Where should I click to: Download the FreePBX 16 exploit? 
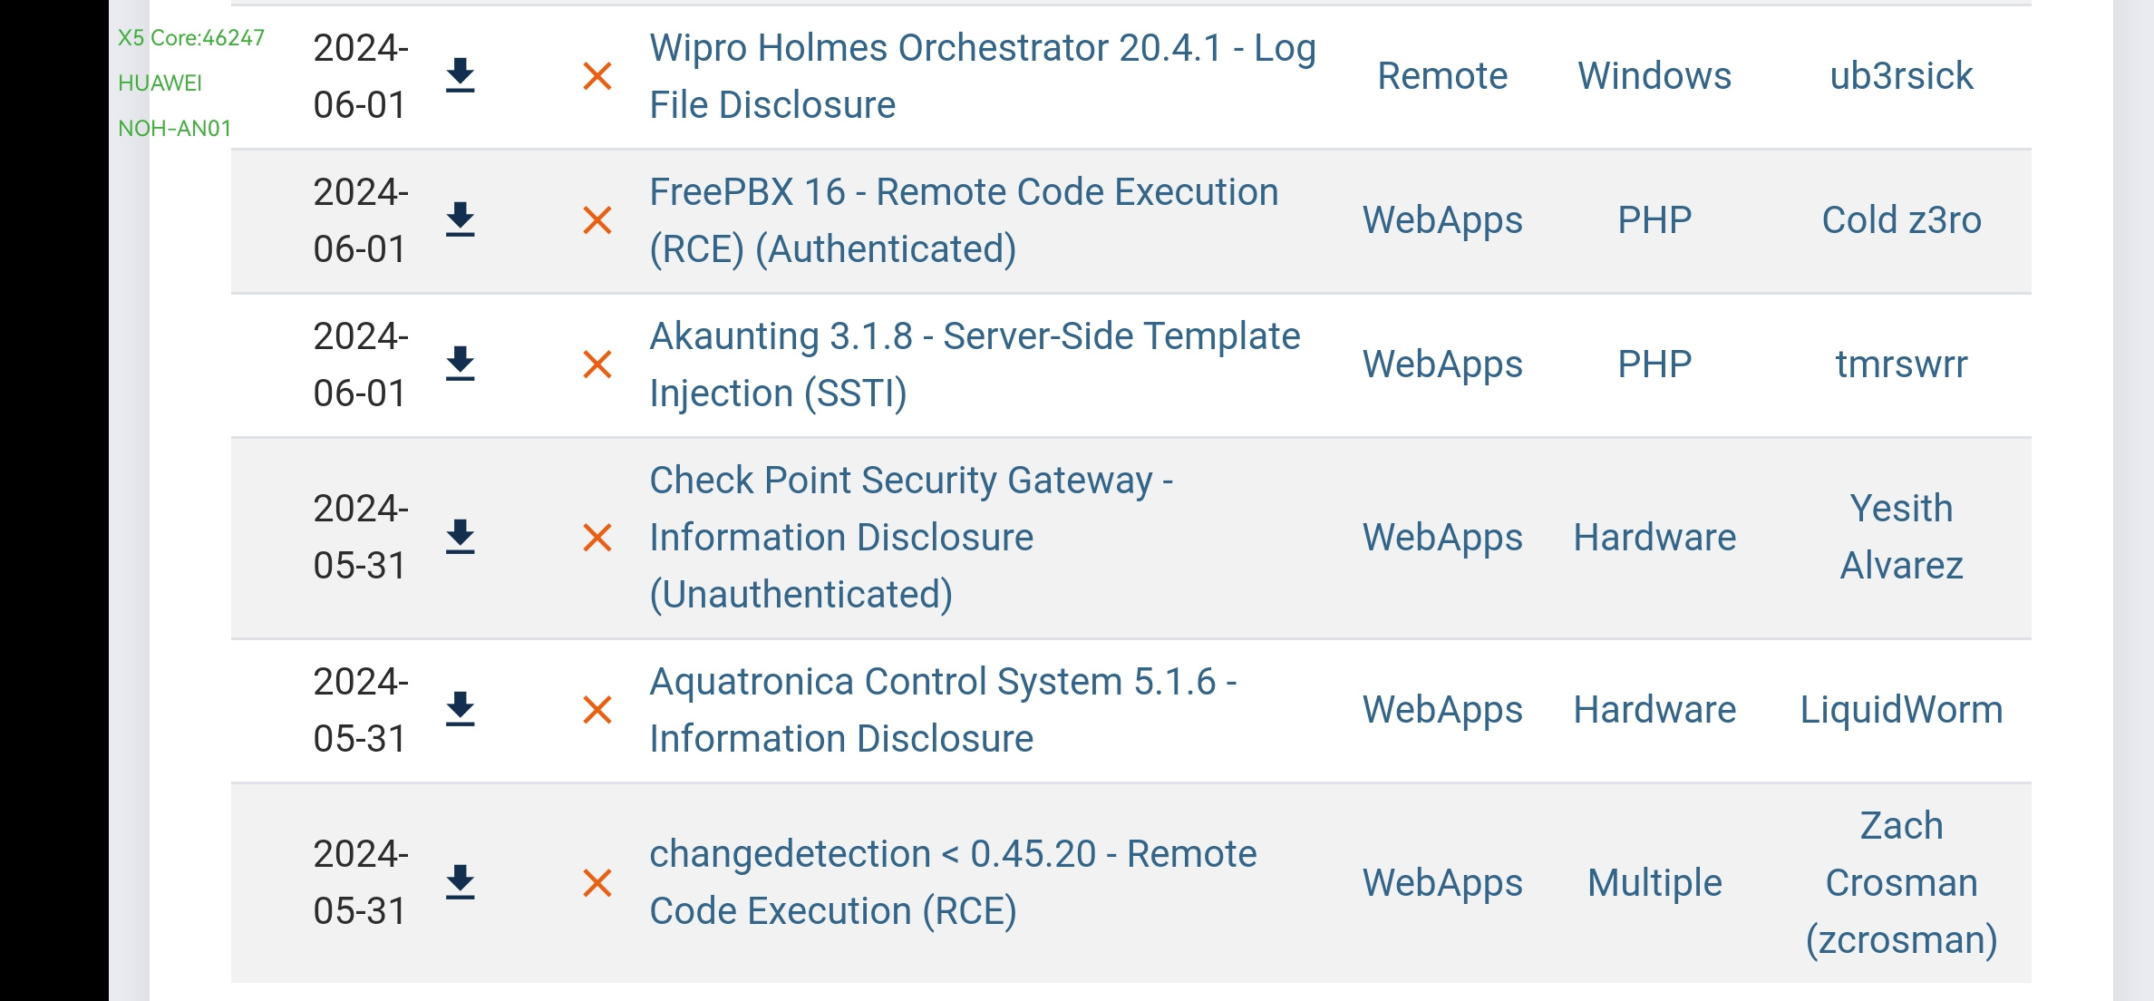pos(461,220)
